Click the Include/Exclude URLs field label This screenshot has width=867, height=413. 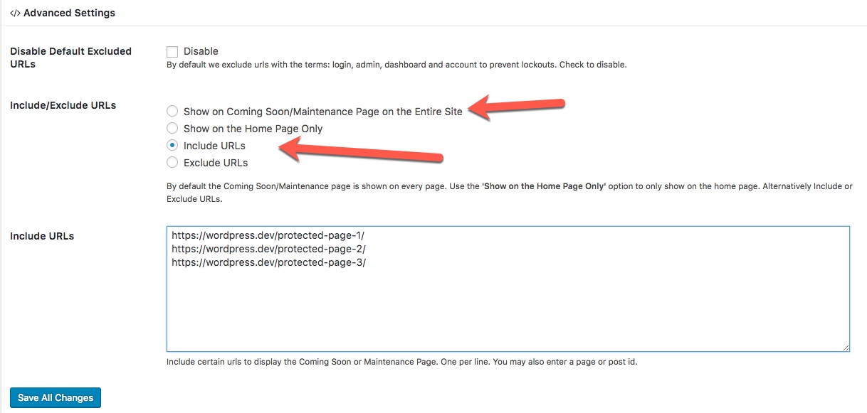63,105
